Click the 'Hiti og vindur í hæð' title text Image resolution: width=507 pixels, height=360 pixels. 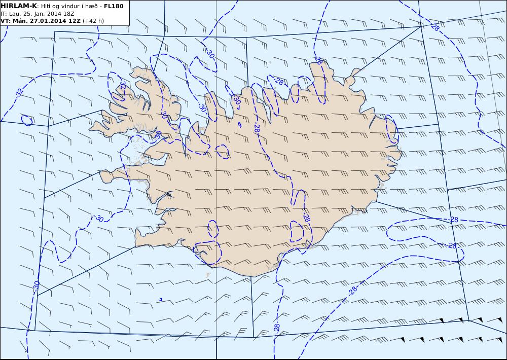pos(69,6)
